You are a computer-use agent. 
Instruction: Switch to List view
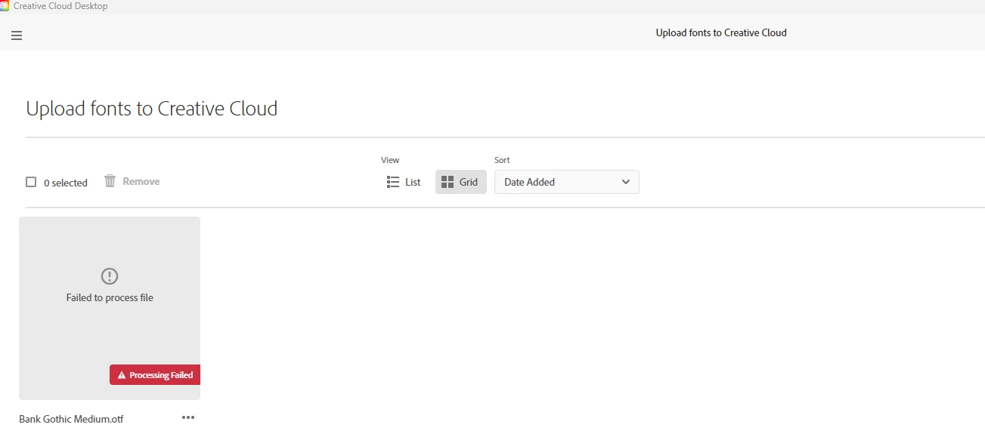(404, 182)
